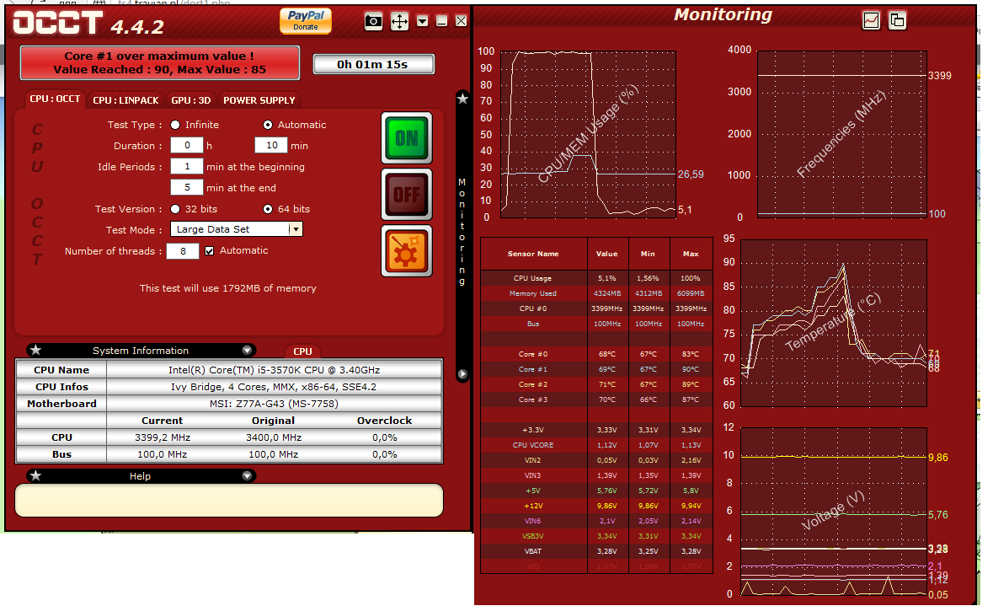Select the CPU Usage sensor row
Screen dimensions: 993x606
(596, 278)
